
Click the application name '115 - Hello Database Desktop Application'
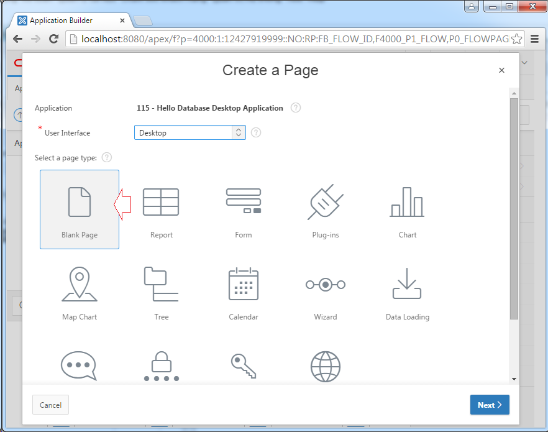(210, 108)
